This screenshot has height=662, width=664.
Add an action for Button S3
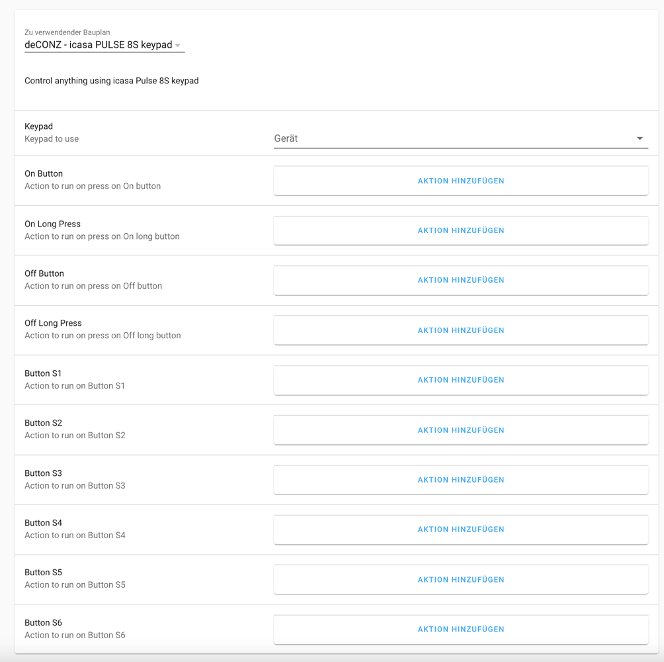(461, 479)
